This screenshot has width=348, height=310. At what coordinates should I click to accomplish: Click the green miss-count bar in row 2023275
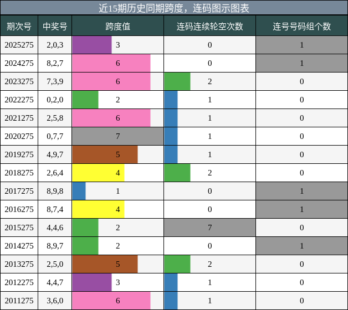(x=177, y=81)
